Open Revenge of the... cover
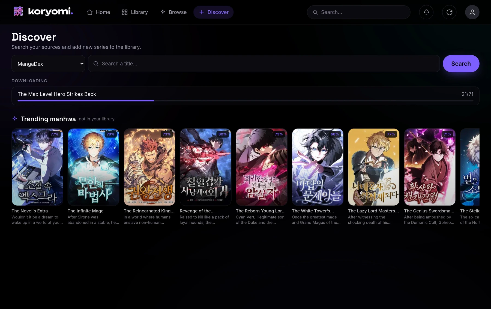This screenshot has width=491, height=309. point(205,167)
